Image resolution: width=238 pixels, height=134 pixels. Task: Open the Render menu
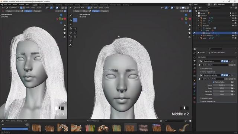click(15, 4)
